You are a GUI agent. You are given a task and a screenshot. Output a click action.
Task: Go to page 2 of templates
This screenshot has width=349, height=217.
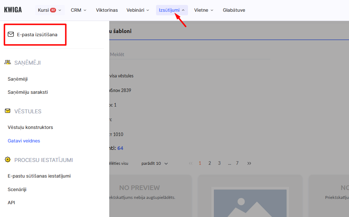point(210,163)
